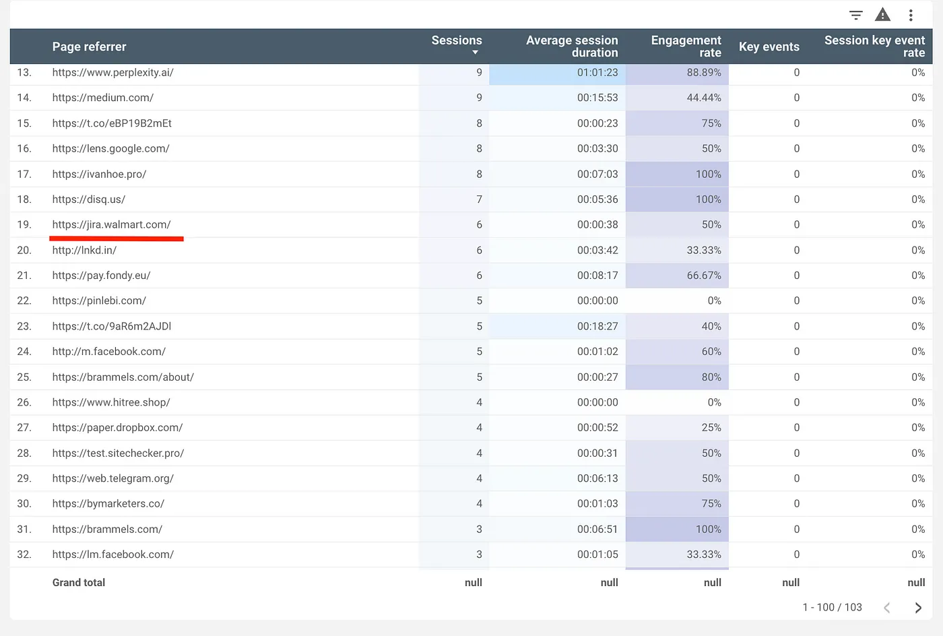943x636 pixels.
Task: Go to the next page of results
Action: [917, 608]
